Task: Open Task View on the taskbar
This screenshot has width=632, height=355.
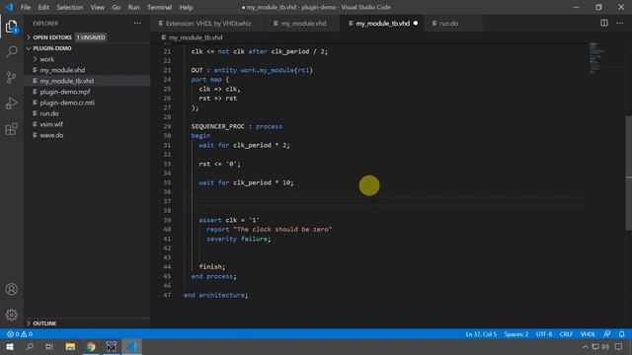Action: coord(49,346)
